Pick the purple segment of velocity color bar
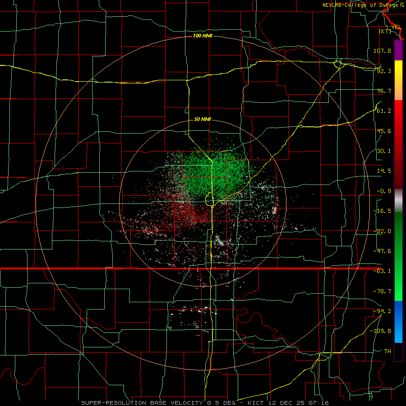 (398, 50)
